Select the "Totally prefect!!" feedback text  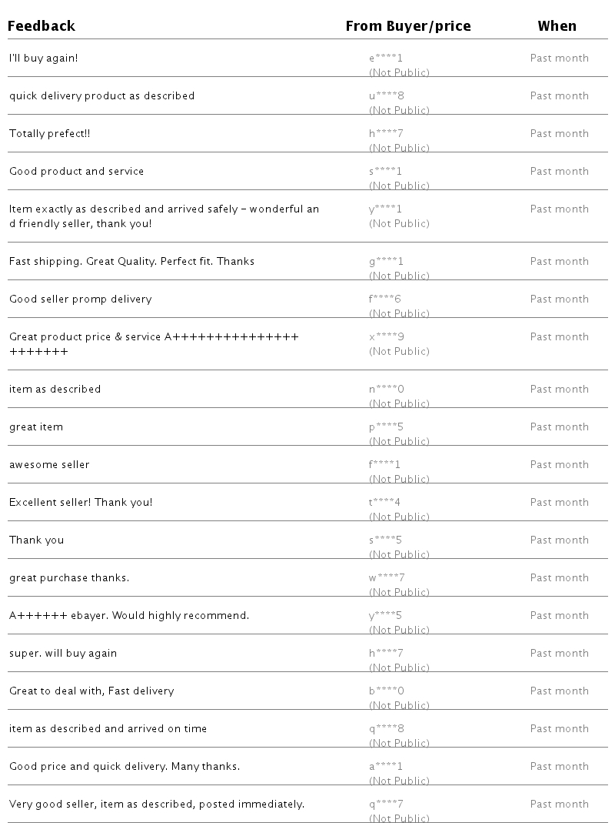pyautogui.click(x=50, y=134)
